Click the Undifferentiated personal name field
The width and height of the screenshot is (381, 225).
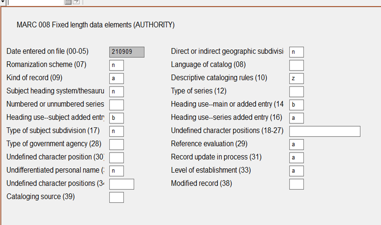coord(116,171)
